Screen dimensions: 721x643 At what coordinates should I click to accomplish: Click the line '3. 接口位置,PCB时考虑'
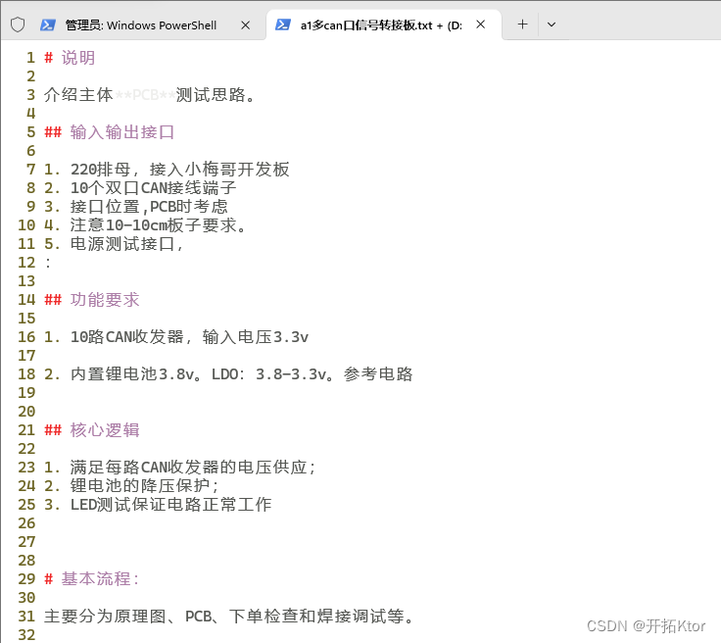tap(135, 207)
